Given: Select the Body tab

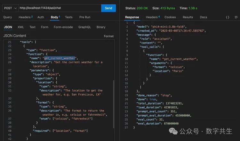Looking at the screenshot, I should (55, 17).
